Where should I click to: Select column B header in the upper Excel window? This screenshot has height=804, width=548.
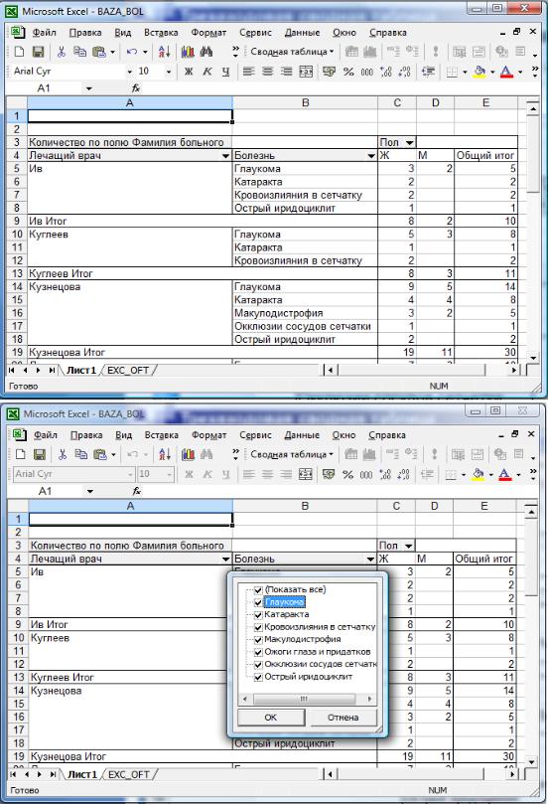[305, 102]
